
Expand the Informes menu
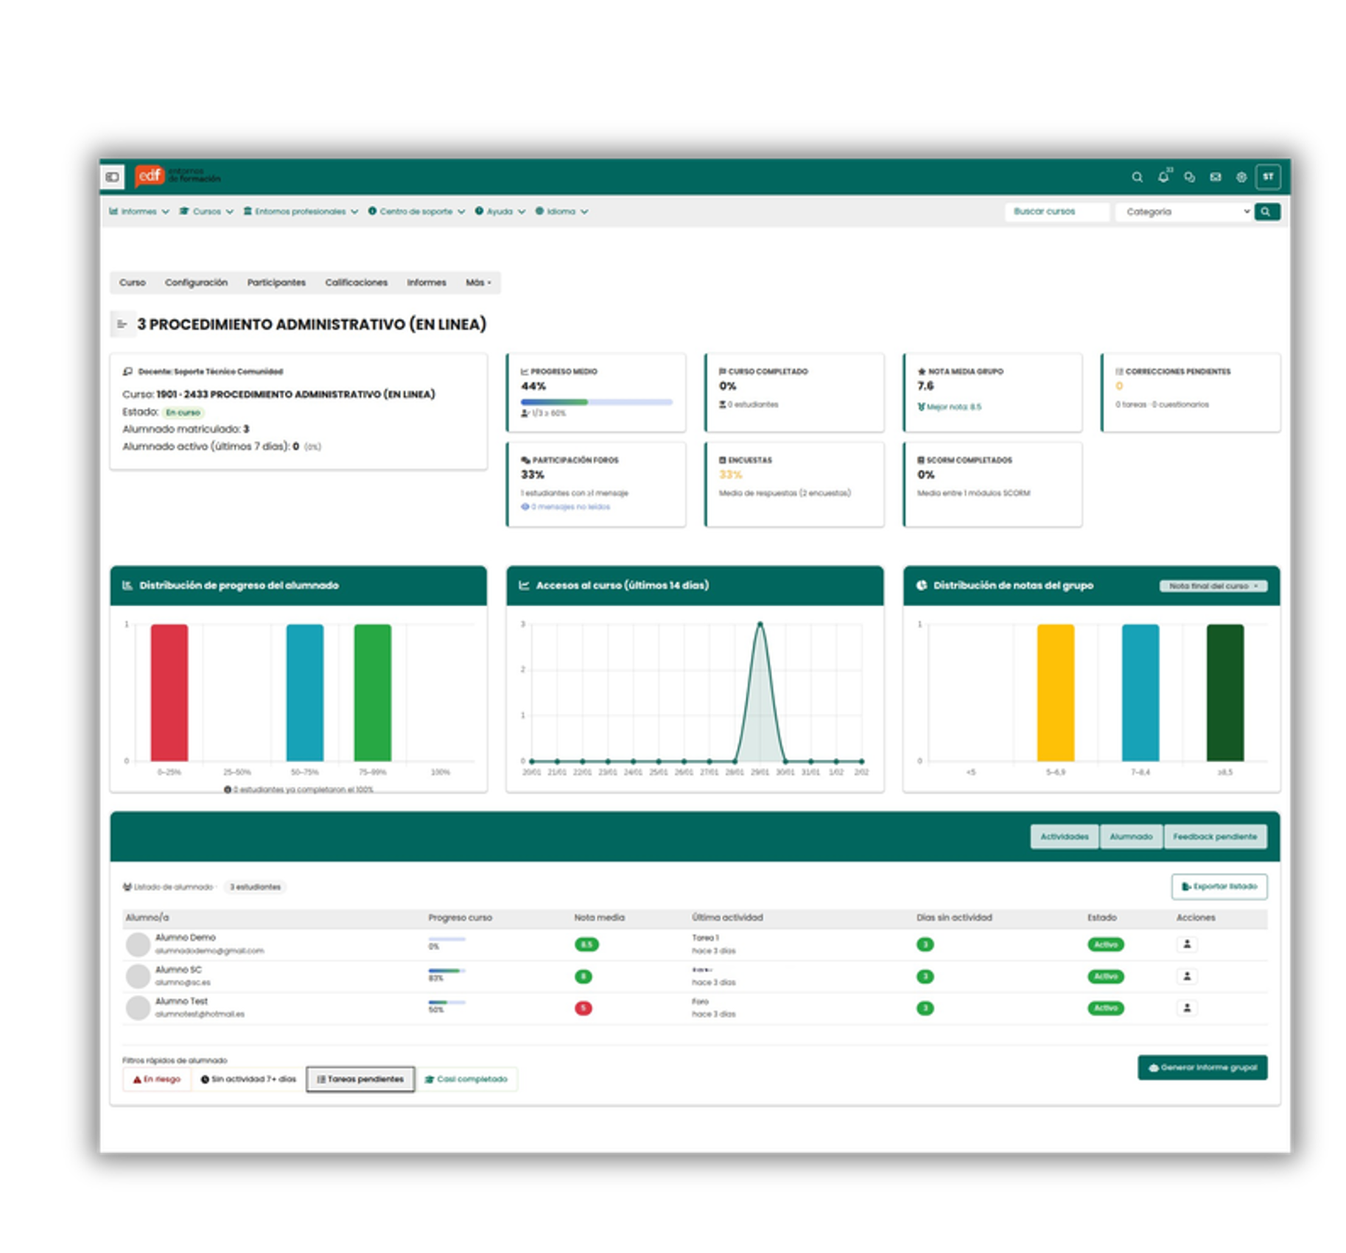139,211
